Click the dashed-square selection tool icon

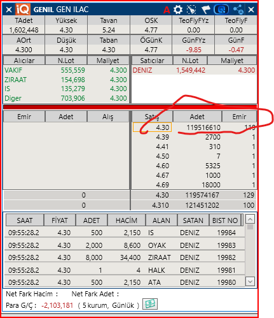pos(191,10)
